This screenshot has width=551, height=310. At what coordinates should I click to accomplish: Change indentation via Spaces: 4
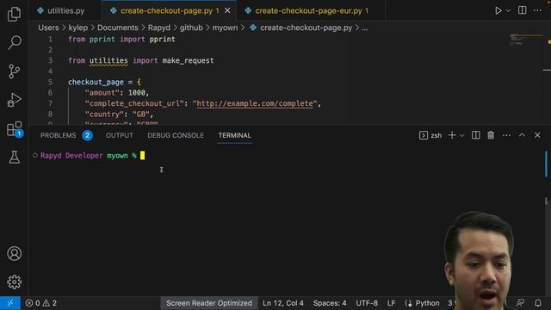(330, 302)
